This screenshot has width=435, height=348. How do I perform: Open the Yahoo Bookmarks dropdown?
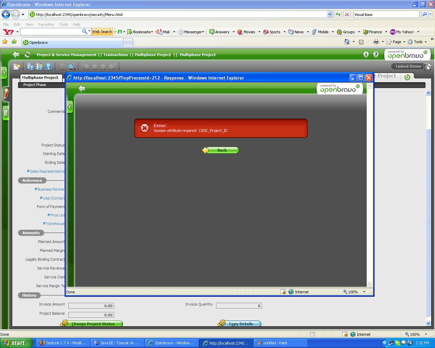pyautogui.click(x=140, y=32)
